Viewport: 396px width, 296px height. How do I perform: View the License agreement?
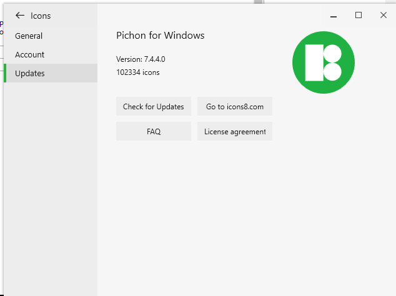(235, 131)
